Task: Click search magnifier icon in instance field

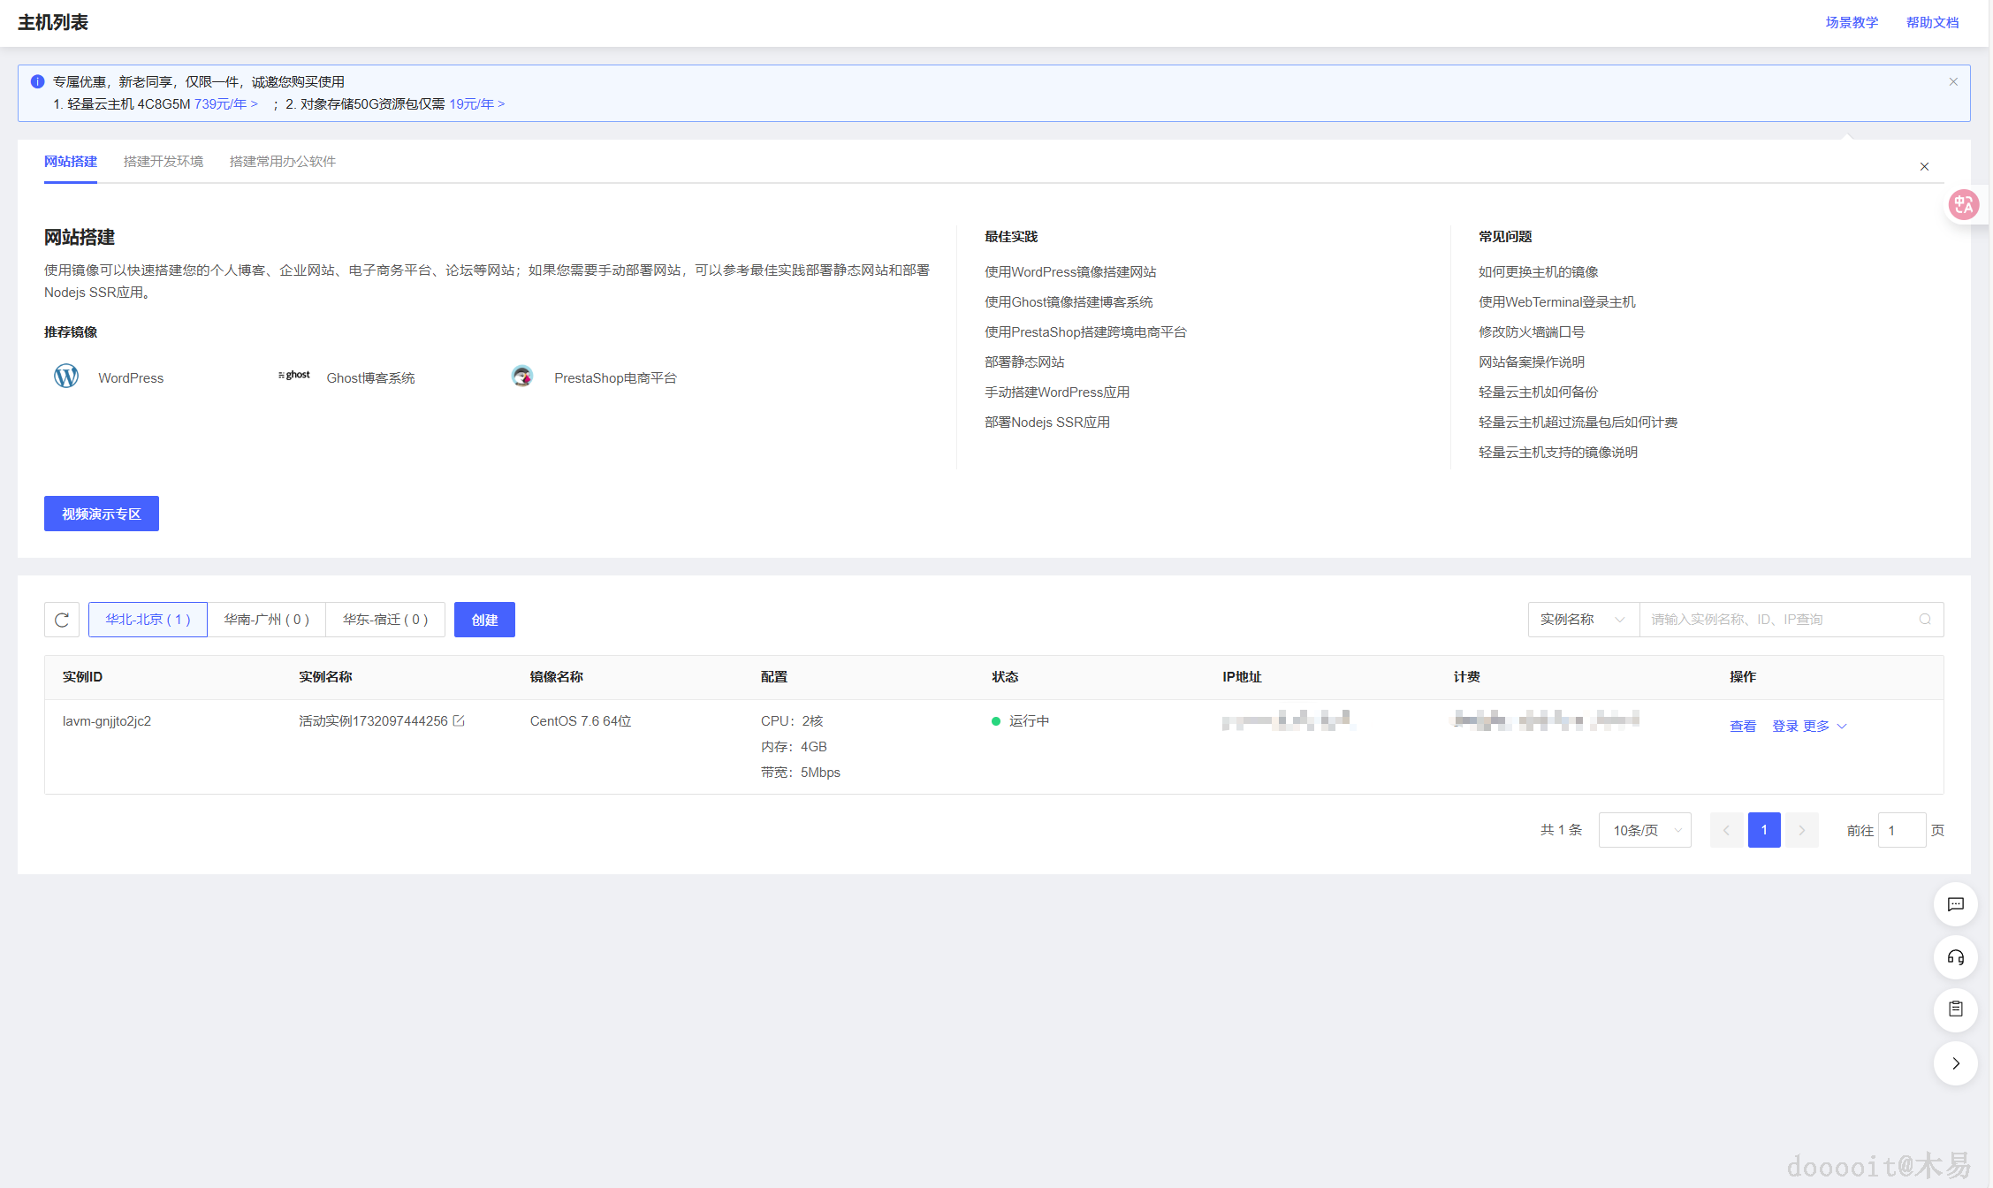Action: click(x=1924, y=620)
